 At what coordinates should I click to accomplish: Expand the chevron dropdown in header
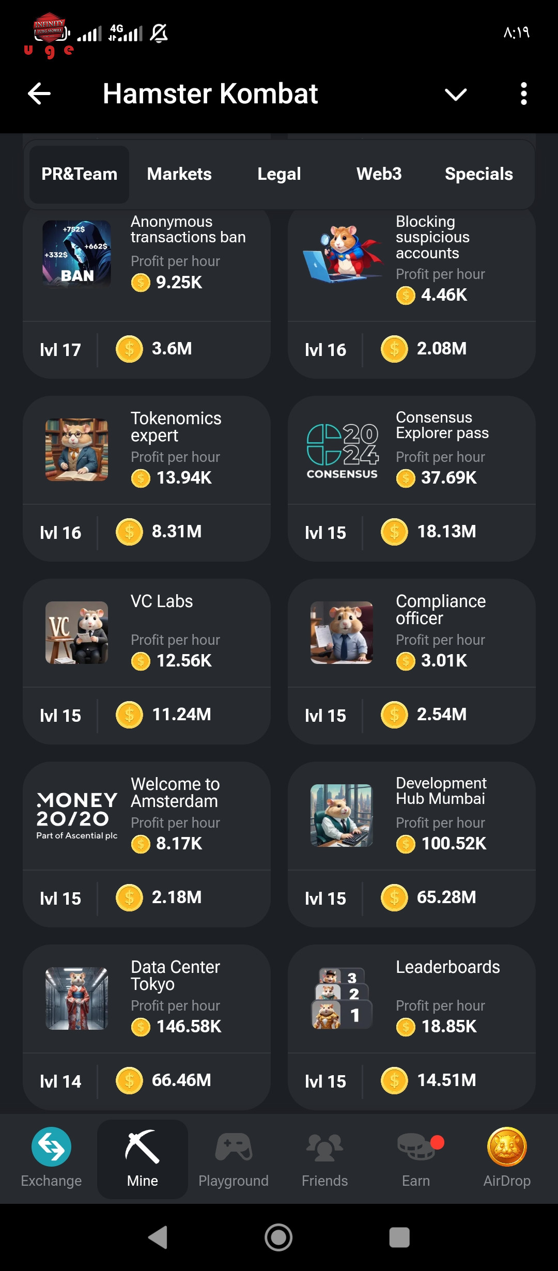456,94
